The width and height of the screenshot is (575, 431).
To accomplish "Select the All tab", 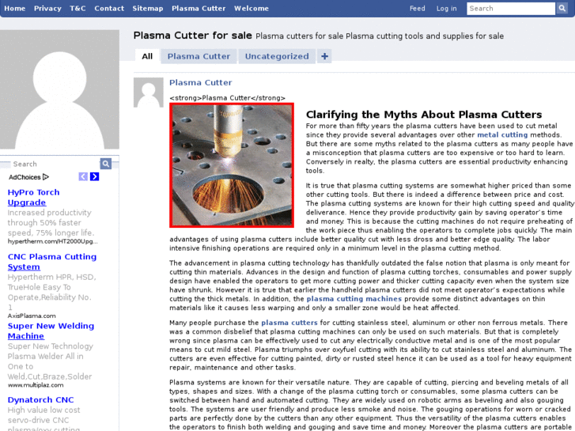I will 147,56.
